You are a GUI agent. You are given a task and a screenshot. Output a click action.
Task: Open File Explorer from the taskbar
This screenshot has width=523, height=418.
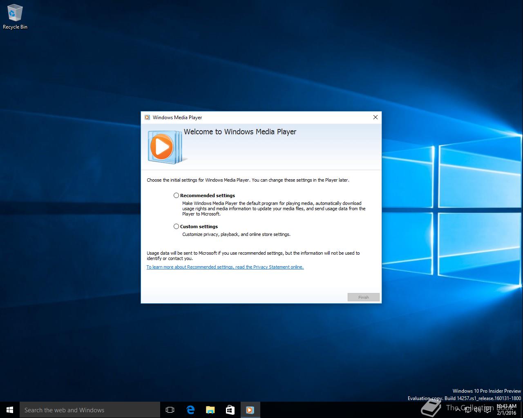tap(210, 410)
